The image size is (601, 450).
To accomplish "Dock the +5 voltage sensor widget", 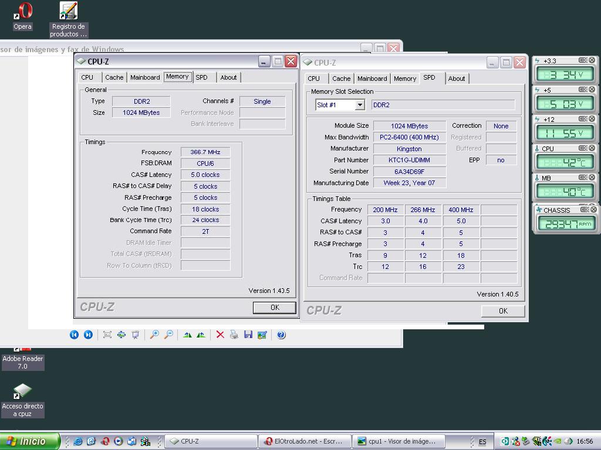I will 583,90.
